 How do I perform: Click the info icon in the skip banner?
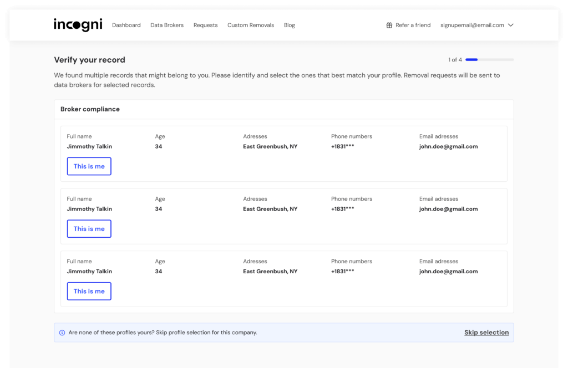point(62,333)
